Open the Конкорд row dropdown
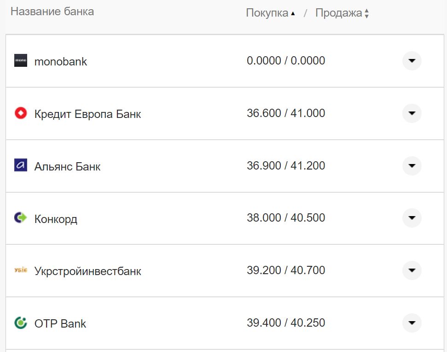The image size is (447, 352). tap(412, 218)
